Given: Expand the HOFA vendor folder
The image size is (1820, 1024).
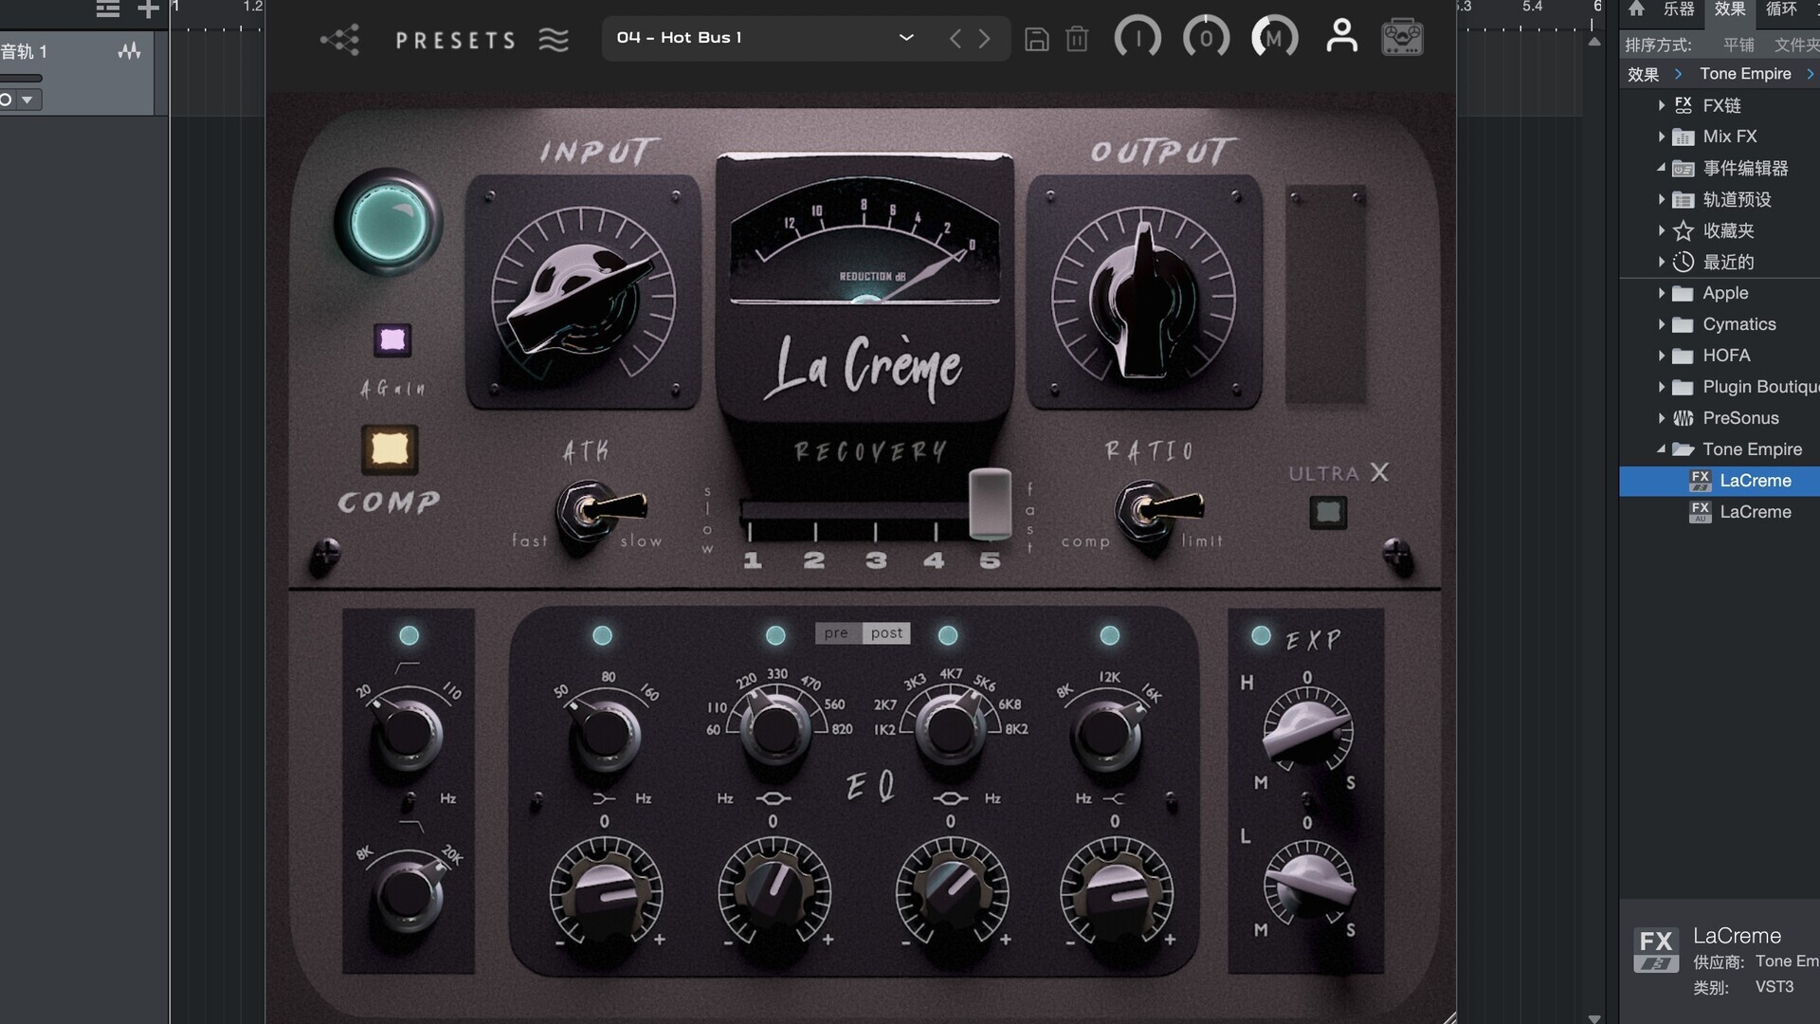Looking at the screenshot, I should (x=1661, y=356).
